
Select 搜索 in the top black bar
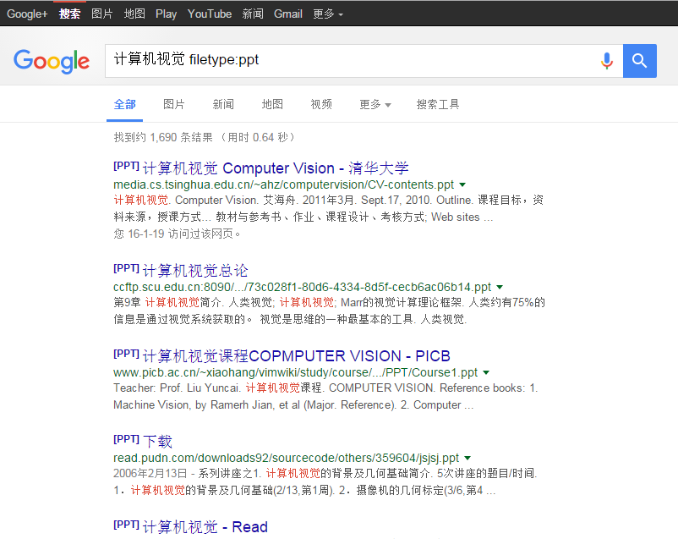pyautogui.click(x=69, y=14)
